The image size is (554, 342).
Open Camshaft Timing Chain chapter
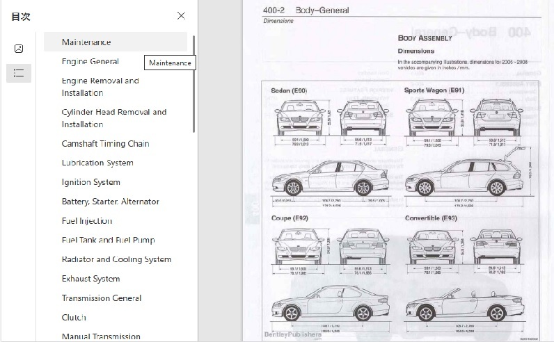105,144
